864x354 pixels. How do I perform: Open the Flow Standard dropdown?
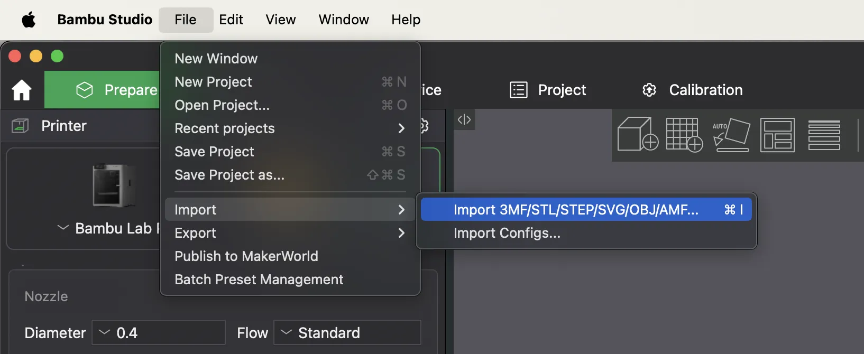point(347,332)
